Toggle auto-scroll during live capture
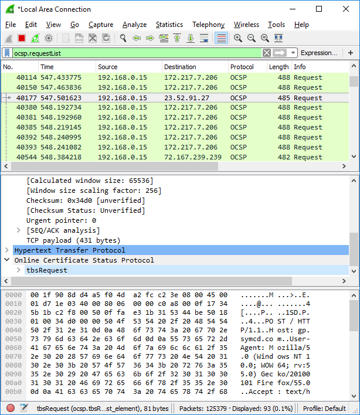 pyautogui.click(x=204, y=38)
